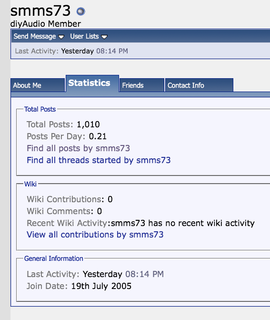Click the arrow icon next to User Lists
The width and height of the screenshot is (270, 320).
pos(104,37)
